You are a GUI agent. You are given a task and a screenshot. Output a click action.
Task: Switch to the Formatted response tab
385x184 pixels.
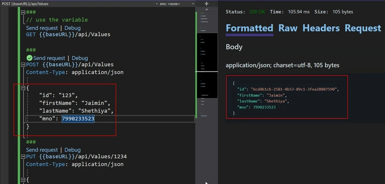pos(250,28)
